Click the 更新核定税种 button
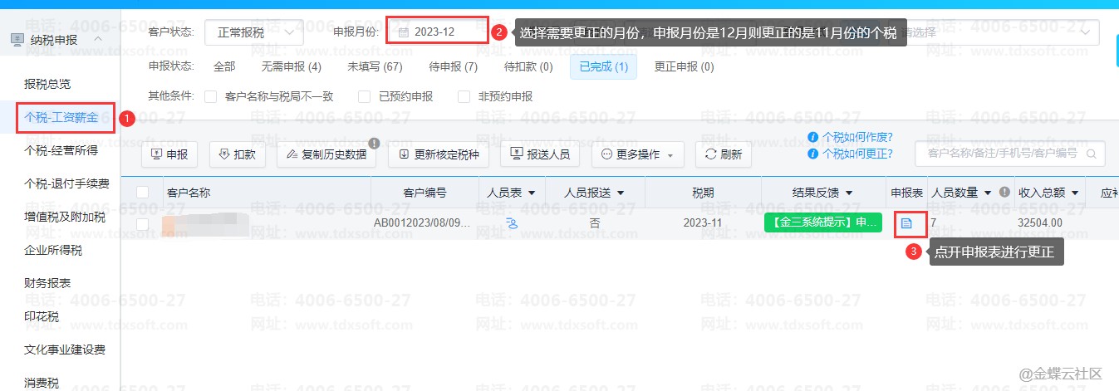This screenshot has height=391, width=1119. click(439, 154)
